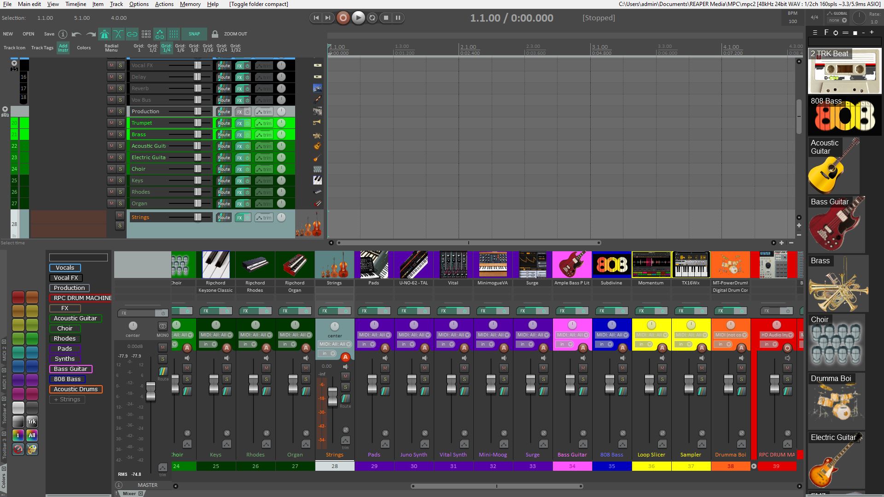Open the 'in' monitor dropdown on Keys strip
Viewport: 884px width, 497px height.
209,344
